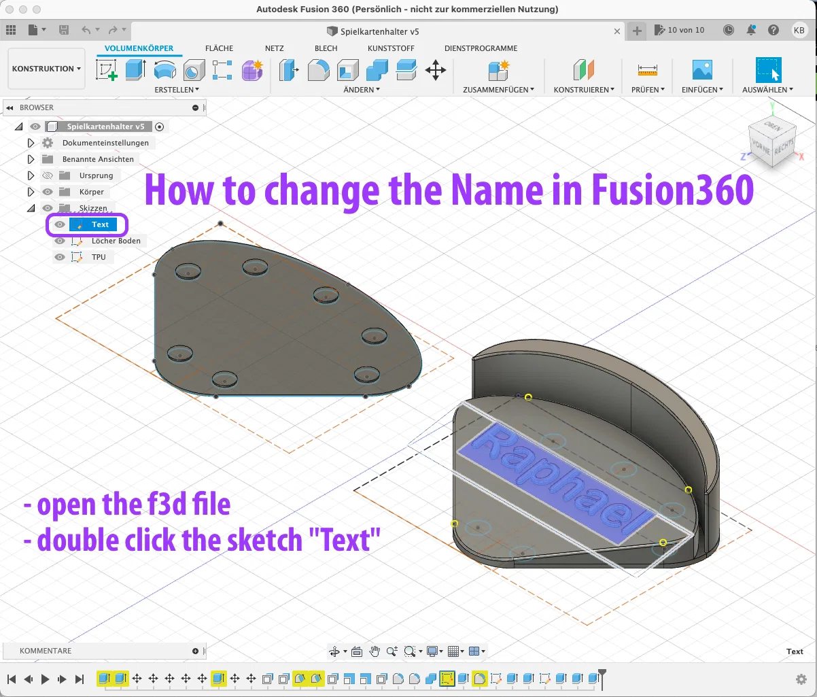
Task: Select the Offset Face tool
Action: coord(406,70)
